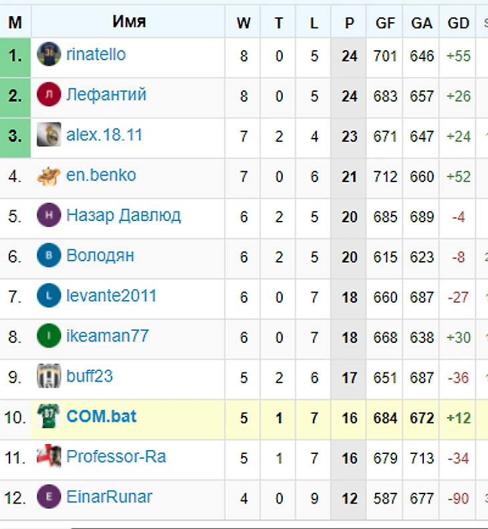Sort table by the P points column
This screenshot has height=529, width=488.
(349, 23)
